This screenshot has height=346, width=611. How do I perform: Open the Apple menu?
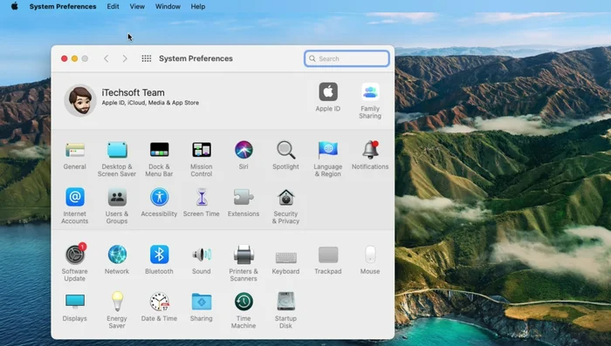(x=15, y=6)
